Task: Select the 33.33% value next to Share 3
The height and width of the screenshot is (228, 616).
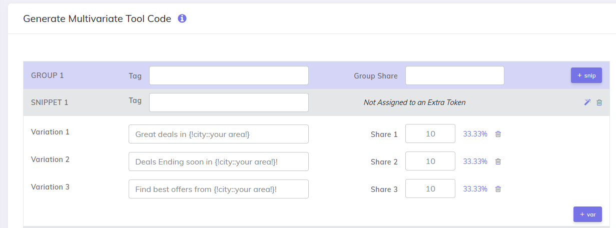Action: coord(475,189)
